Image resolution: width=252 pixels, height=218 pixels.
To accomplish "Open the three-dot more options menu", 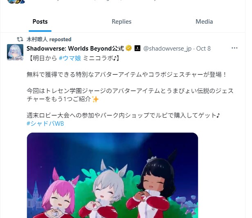I will pos(234,48).
